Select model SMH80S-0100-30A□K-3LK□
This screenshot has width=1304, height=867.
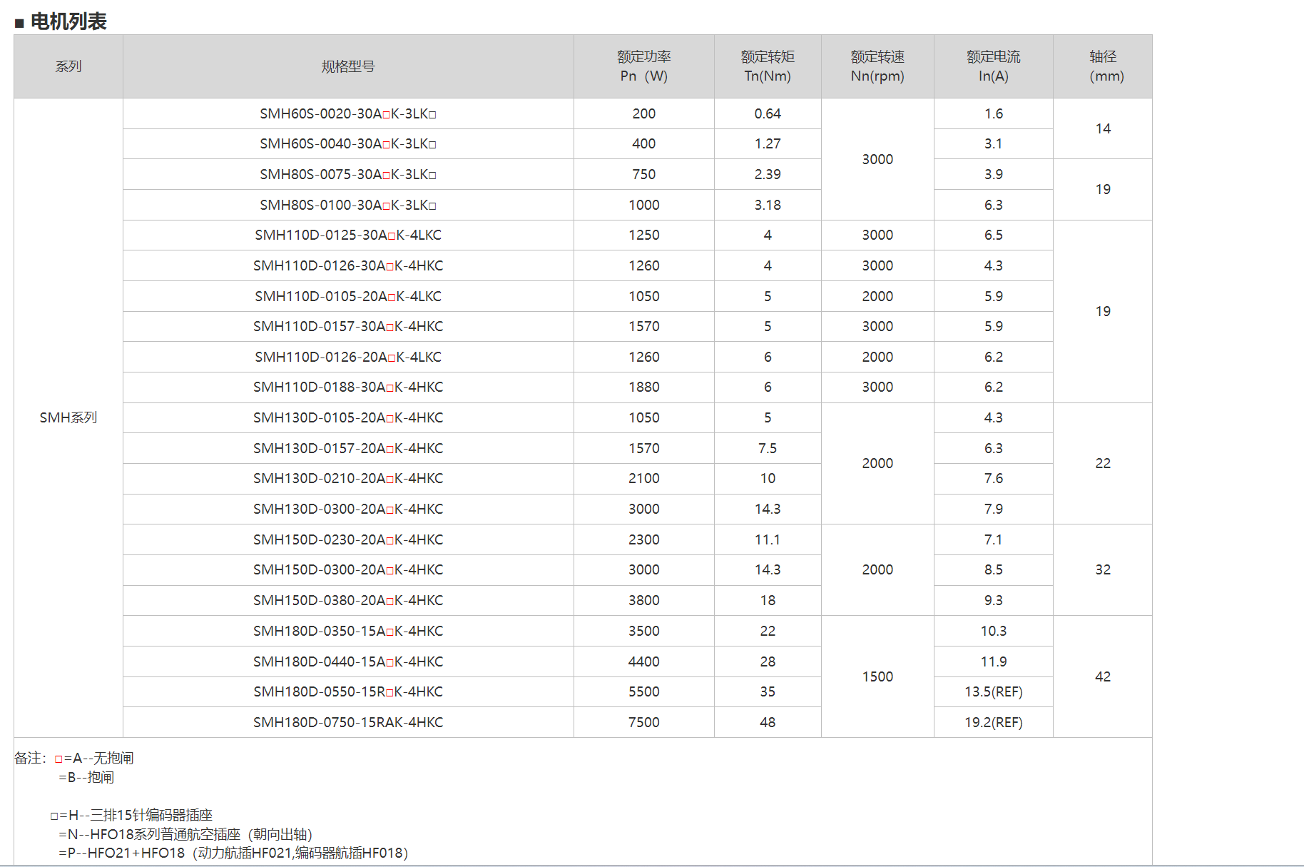(x=348, y=205)
